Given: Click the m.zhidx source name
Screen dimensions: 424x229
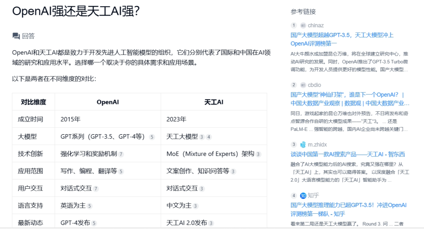Looking at the screenshot, I should point(317,145).
